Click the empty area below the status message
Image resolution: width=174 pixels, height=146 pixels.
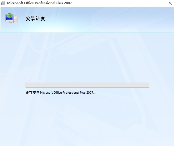(87, 119)
